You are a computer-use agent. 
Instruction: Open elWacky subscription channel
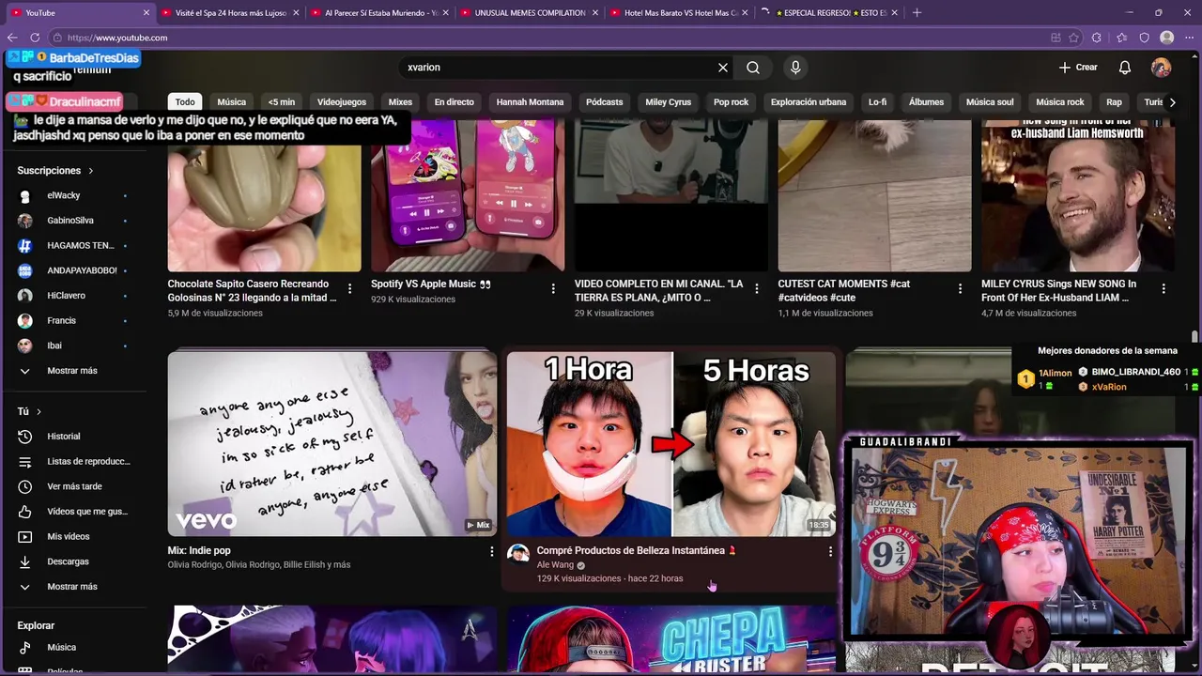[73, 195]
